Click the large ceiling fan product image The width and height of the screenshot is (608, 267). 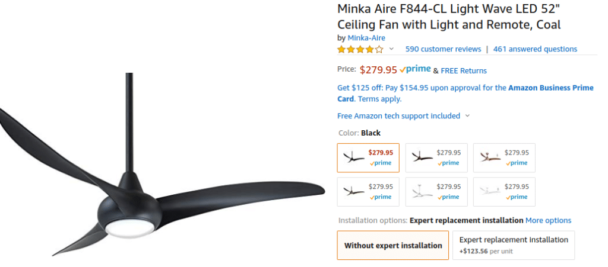point(160,178)
